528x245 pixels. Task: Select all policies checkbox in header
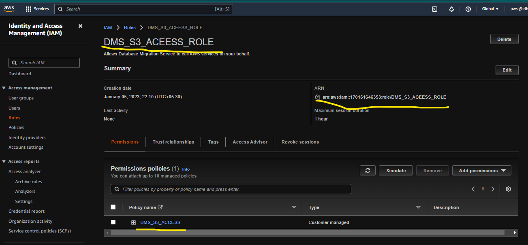point(113,207)
